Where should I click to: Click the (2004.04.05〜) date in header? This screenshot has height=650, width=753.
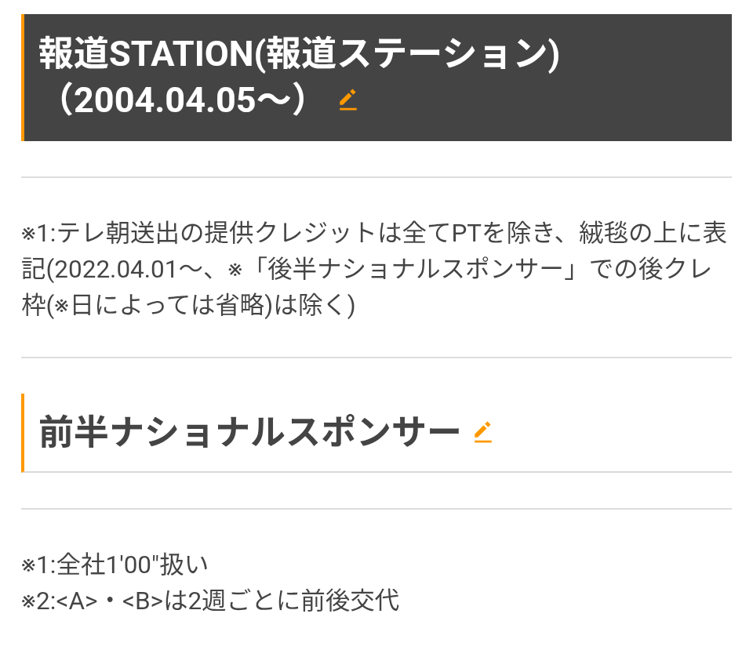pos(183,100)
